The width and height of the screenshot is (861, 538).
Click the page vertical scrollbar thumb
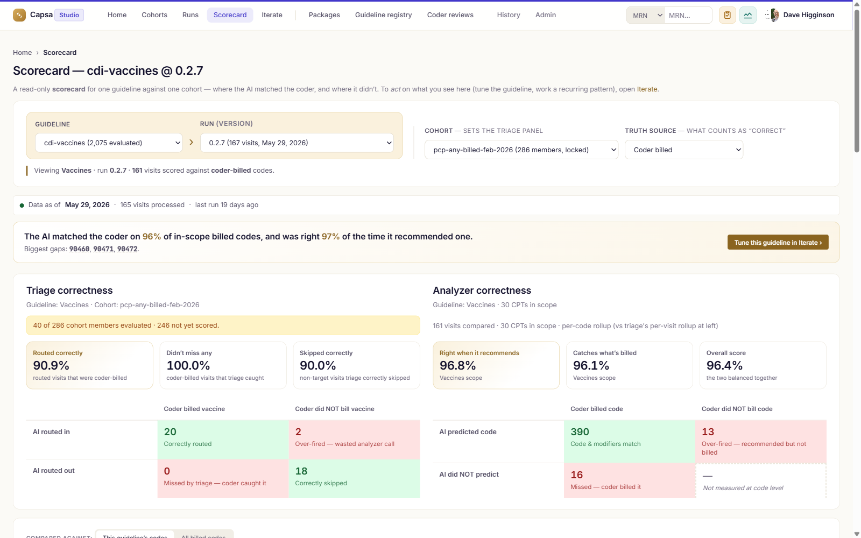pyautogui.click(x=857, y=81)
